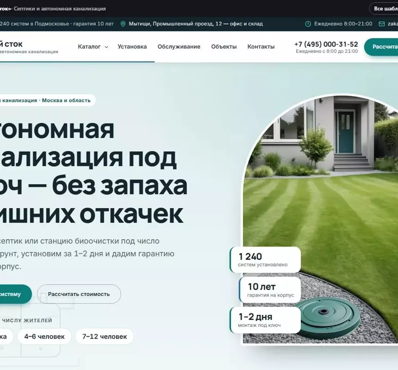Expand the Каталог dropdown chevron
This screenshot has height=370, width=398.
click(x=106, y=47)
